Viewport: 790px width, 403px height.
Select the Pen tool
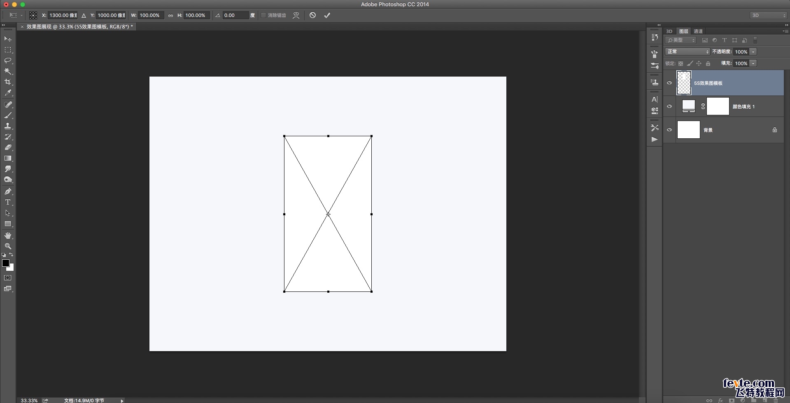(x=8, y=191)
